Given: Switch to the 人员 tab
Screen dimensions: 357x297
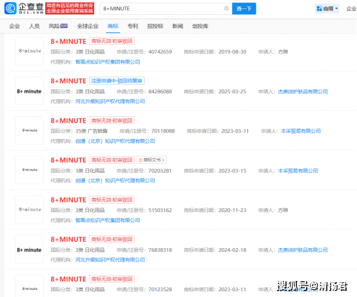Looking at the screenshot, I should pyautogui.click(x=34, y=26).
